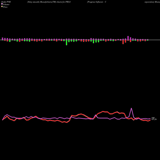The image size is (160, 160).
Task: Click the "(Progress Software C" heading text
Action: 97,2
